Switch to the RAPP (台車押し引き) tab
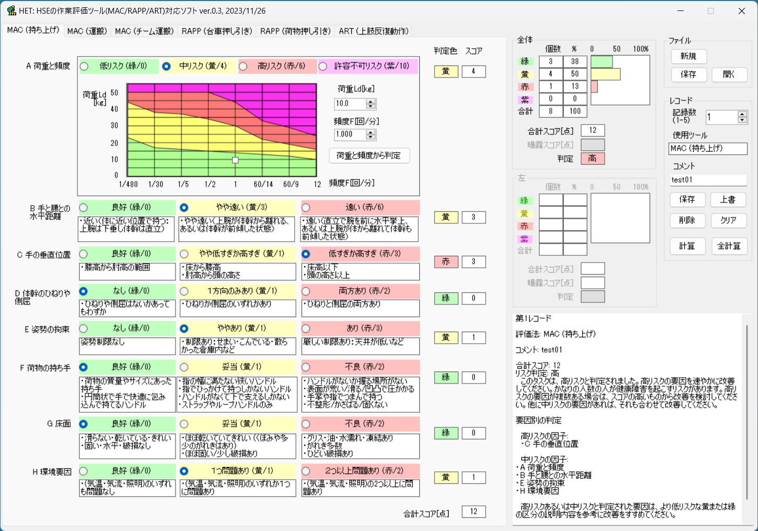 (x=217, y=31)
